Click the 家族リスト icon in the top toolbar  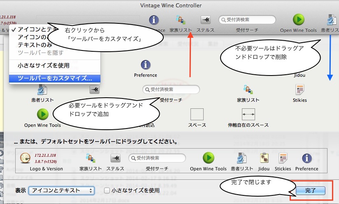[180, 20]
